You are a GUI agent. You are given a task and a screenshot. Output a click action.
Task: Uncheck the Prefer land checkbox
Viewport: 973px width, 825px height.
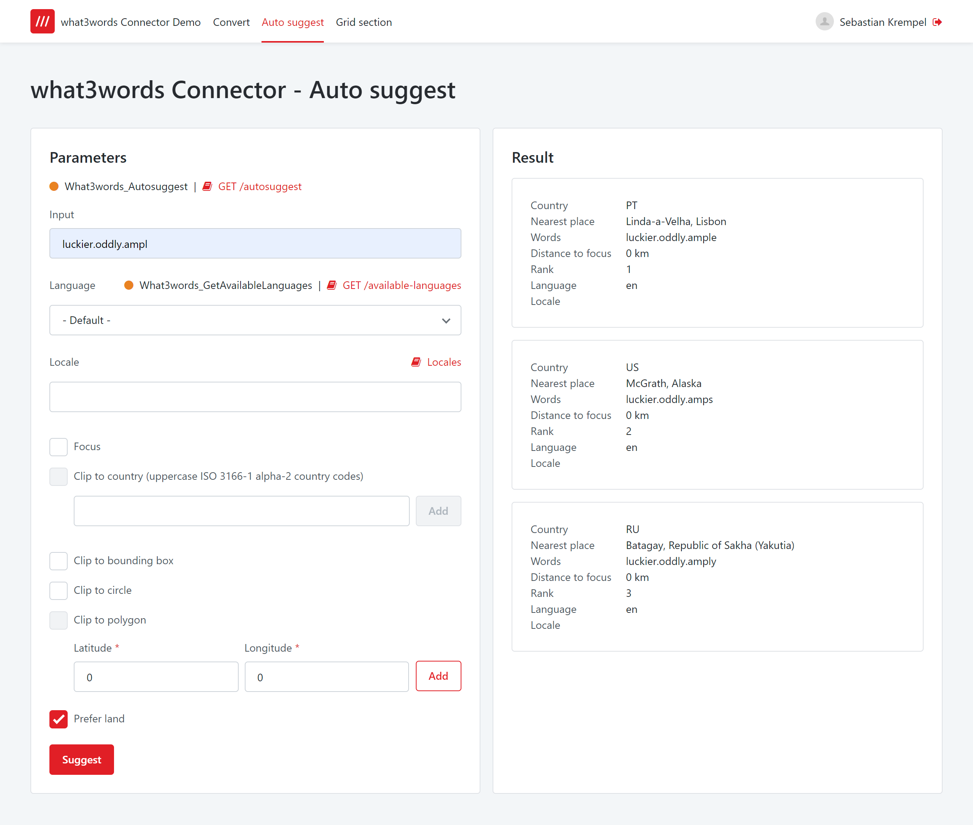[59, 719]
